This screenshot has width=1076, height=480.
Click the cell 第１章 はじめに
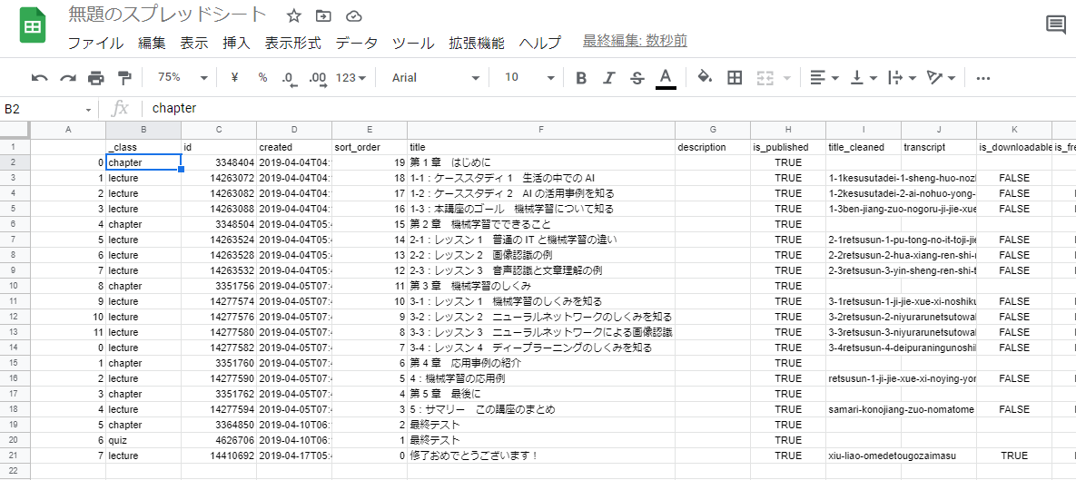pyautogui.click(x=541, y=162)
